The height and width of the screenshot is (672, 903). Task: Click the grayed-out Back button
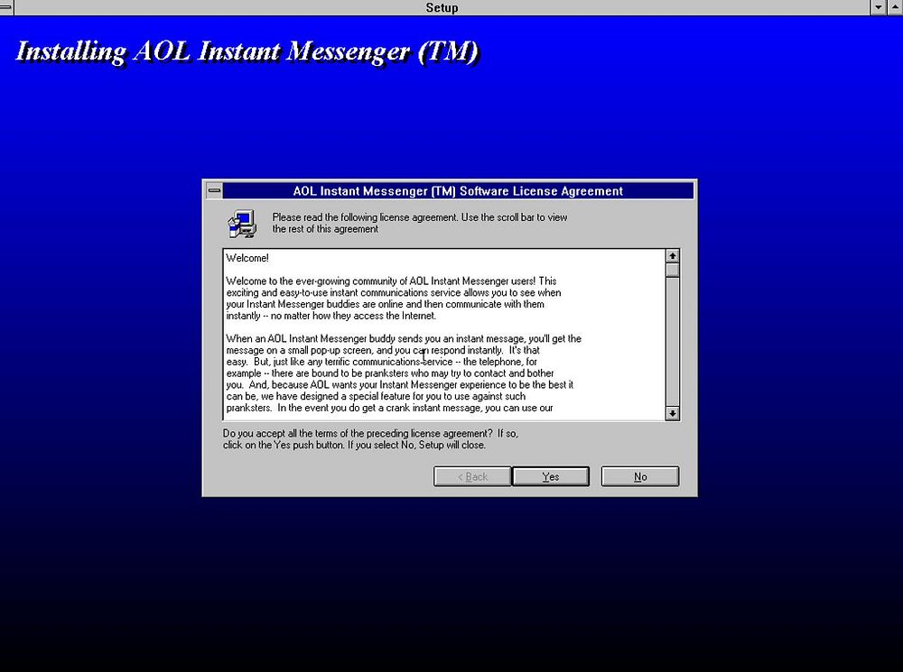coord(472,476)
